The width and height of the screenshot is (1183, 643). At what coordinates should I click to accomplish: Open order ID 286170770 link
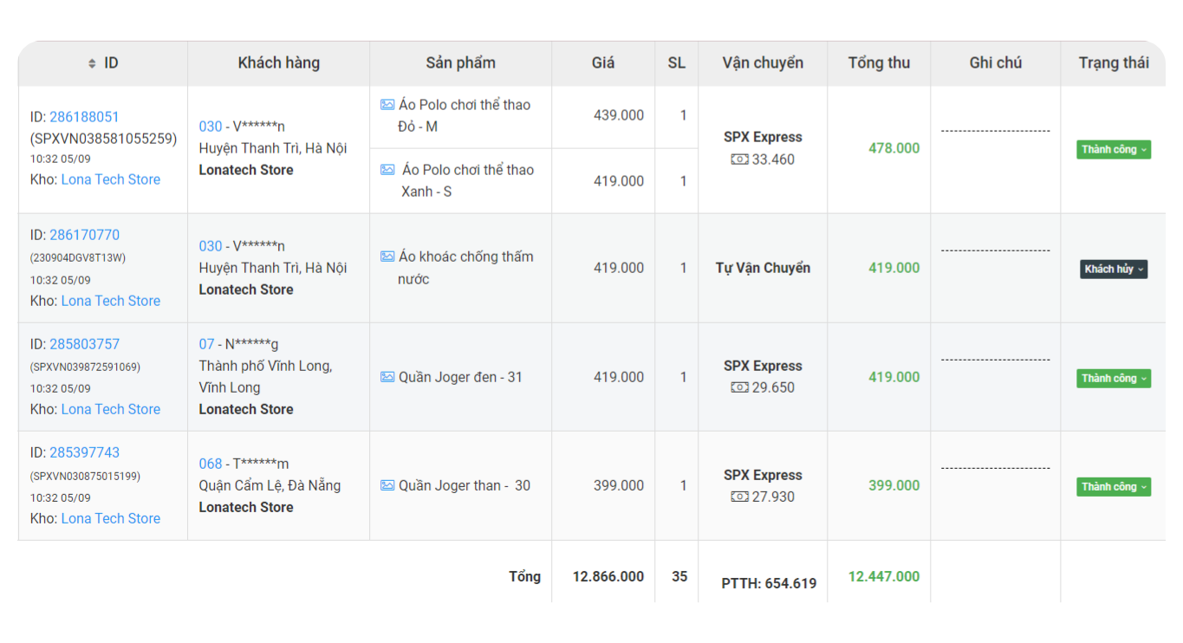pos(84,235)
